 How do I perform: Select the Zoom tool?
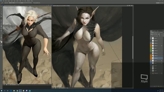[1, 39]
